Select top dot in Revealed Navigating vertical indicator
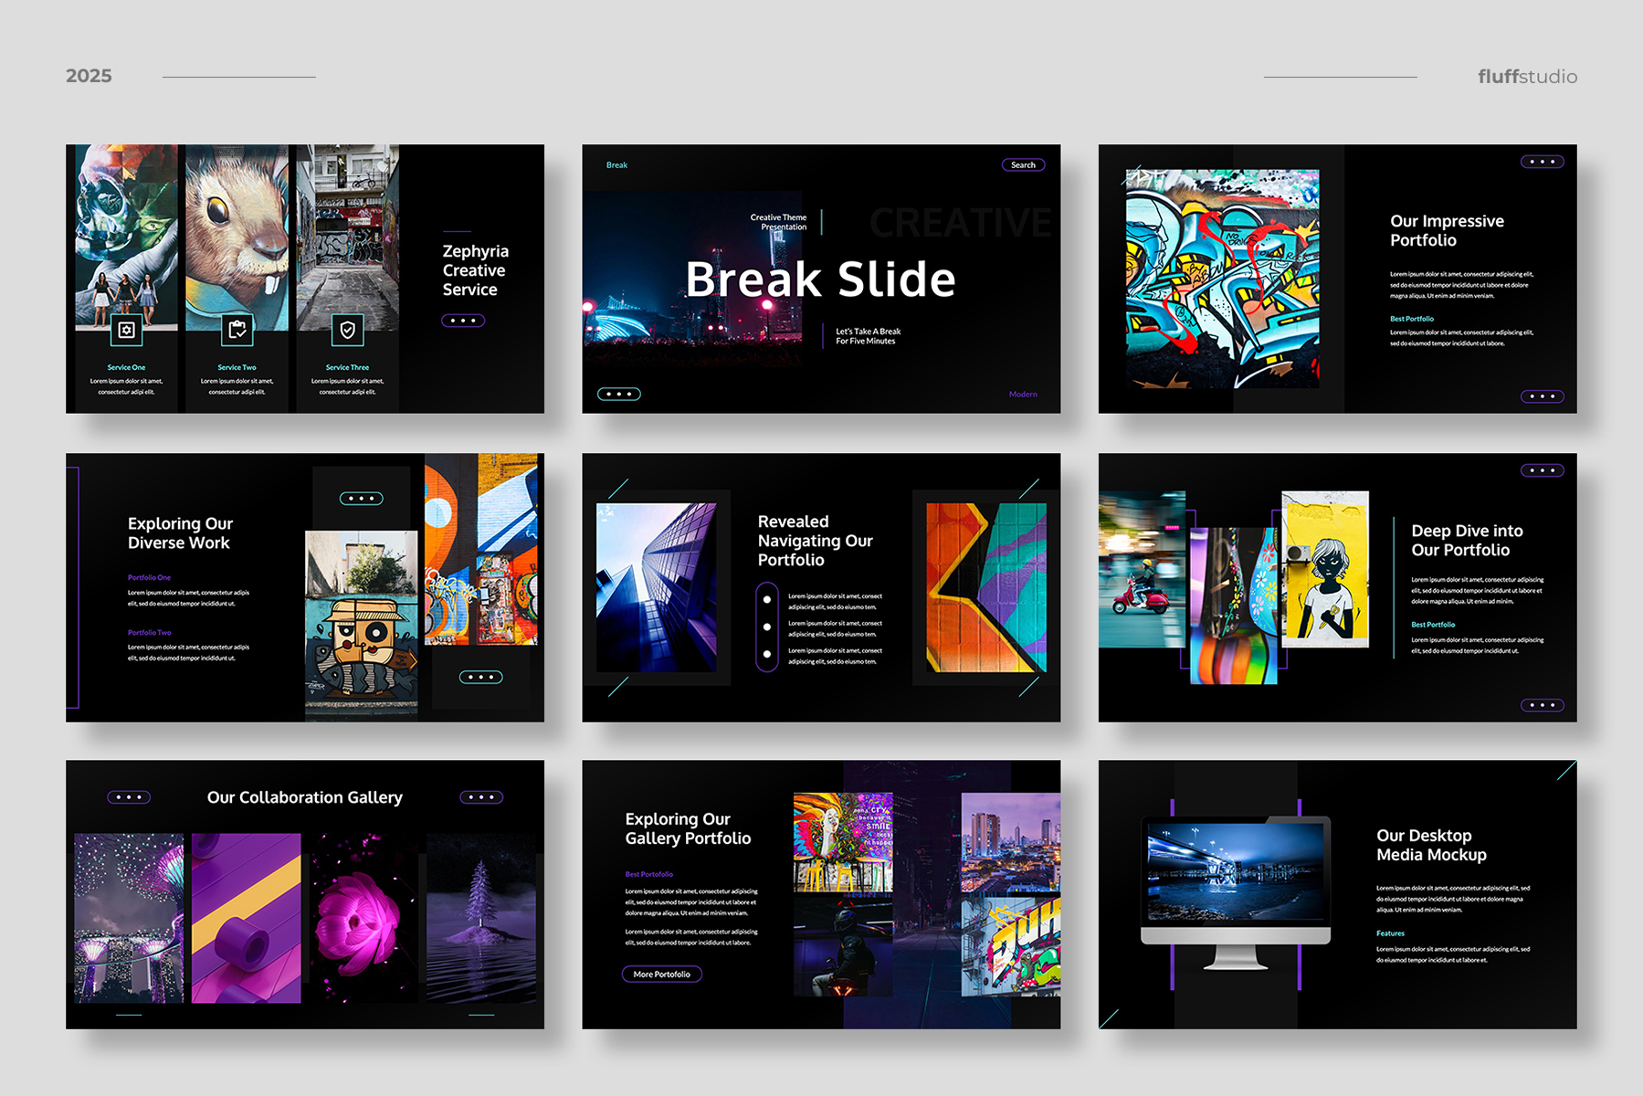This screenshot has width=1643, height=1096. (x=767, y=600)
